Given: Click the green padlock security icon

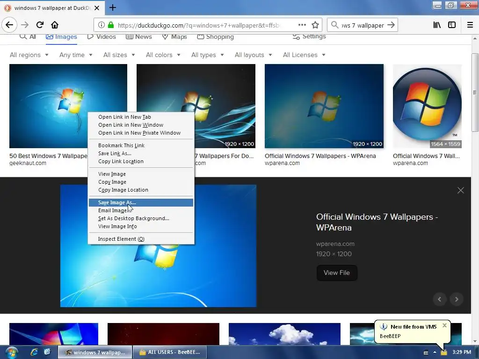Looking at the screenshot, I should 110,25.
